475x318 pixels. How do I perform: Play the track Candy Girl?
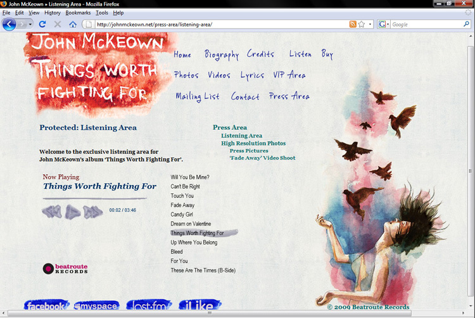pyautogui.click(x=182, y=214)
